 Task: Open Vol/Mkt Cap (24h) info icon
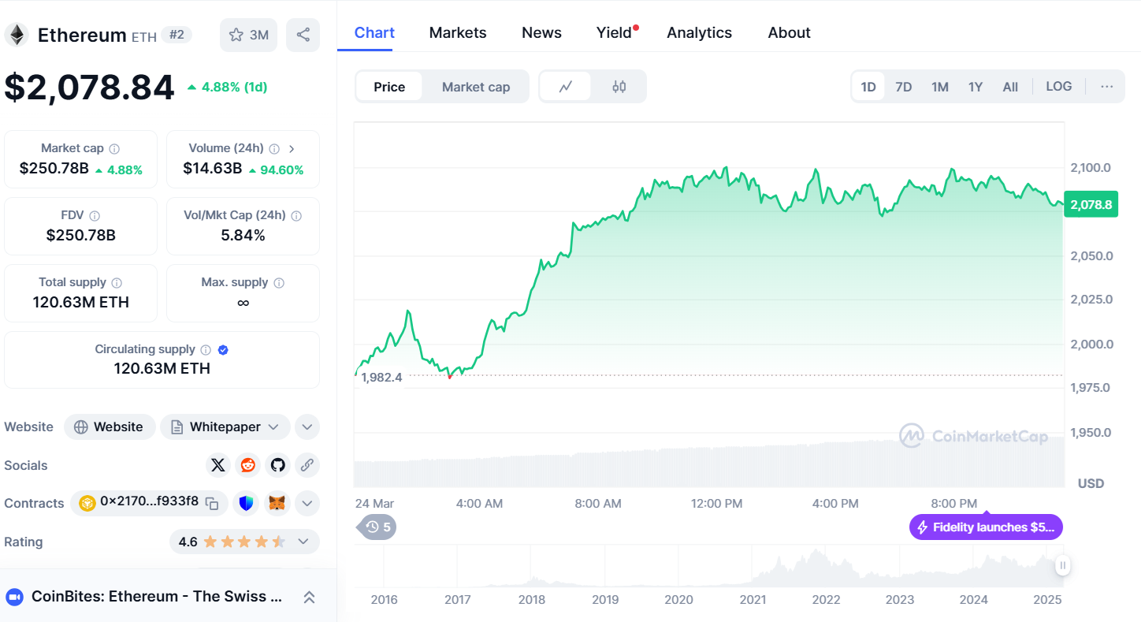pyautogui.click(x=296, y=215)
